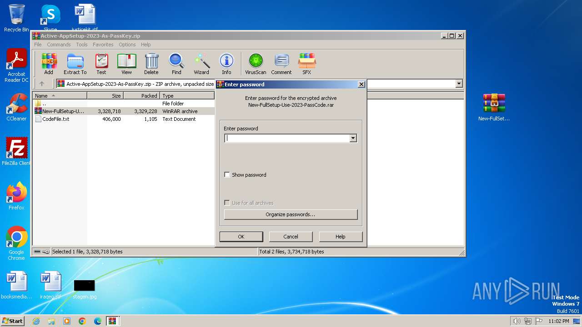Open the Start menu
Image resolution: width=582 pixels, height=327 pixels.
12,321
